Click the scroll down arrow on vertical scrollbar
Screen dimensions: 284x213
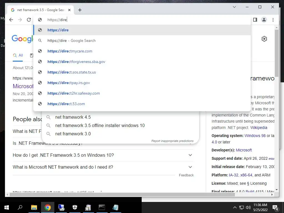[x=277, y=190]
